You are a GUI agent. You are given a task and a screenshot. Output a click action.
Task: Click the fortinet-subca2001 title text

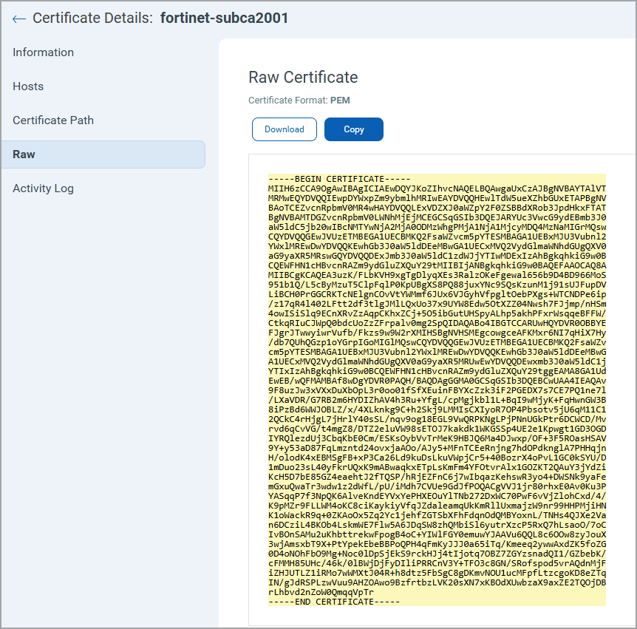tap(224, 18)
